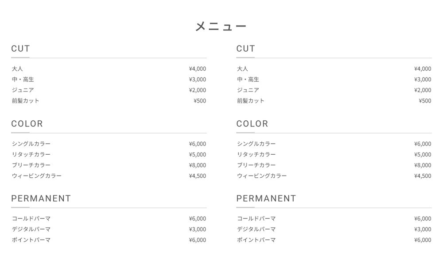
Task: Click the left column PERMANENT heading
Action: point(41,198)
